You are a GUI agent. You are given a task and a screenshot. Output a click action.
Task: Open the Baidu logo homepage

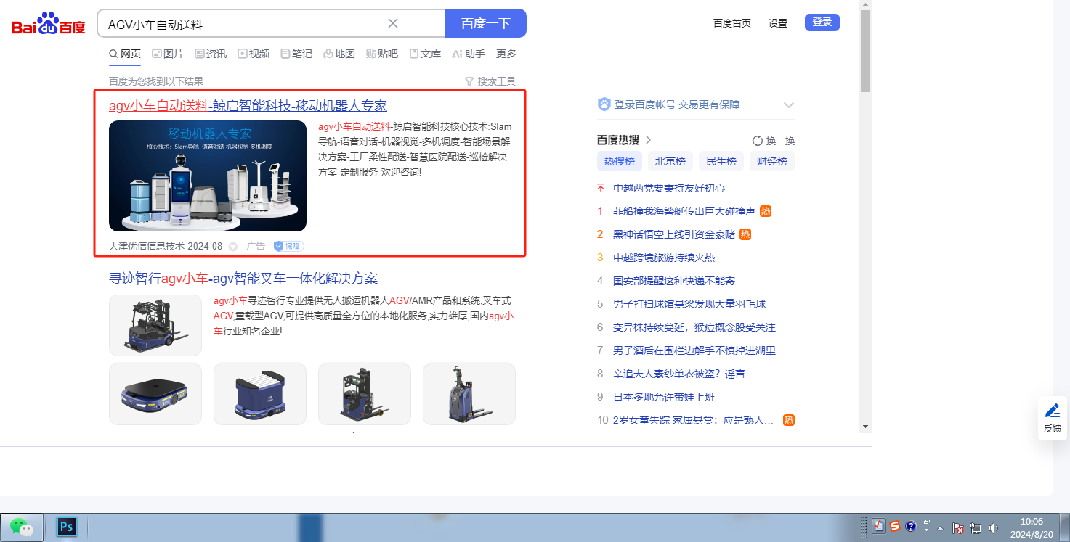pyautogui.click(x=48, y=24)
